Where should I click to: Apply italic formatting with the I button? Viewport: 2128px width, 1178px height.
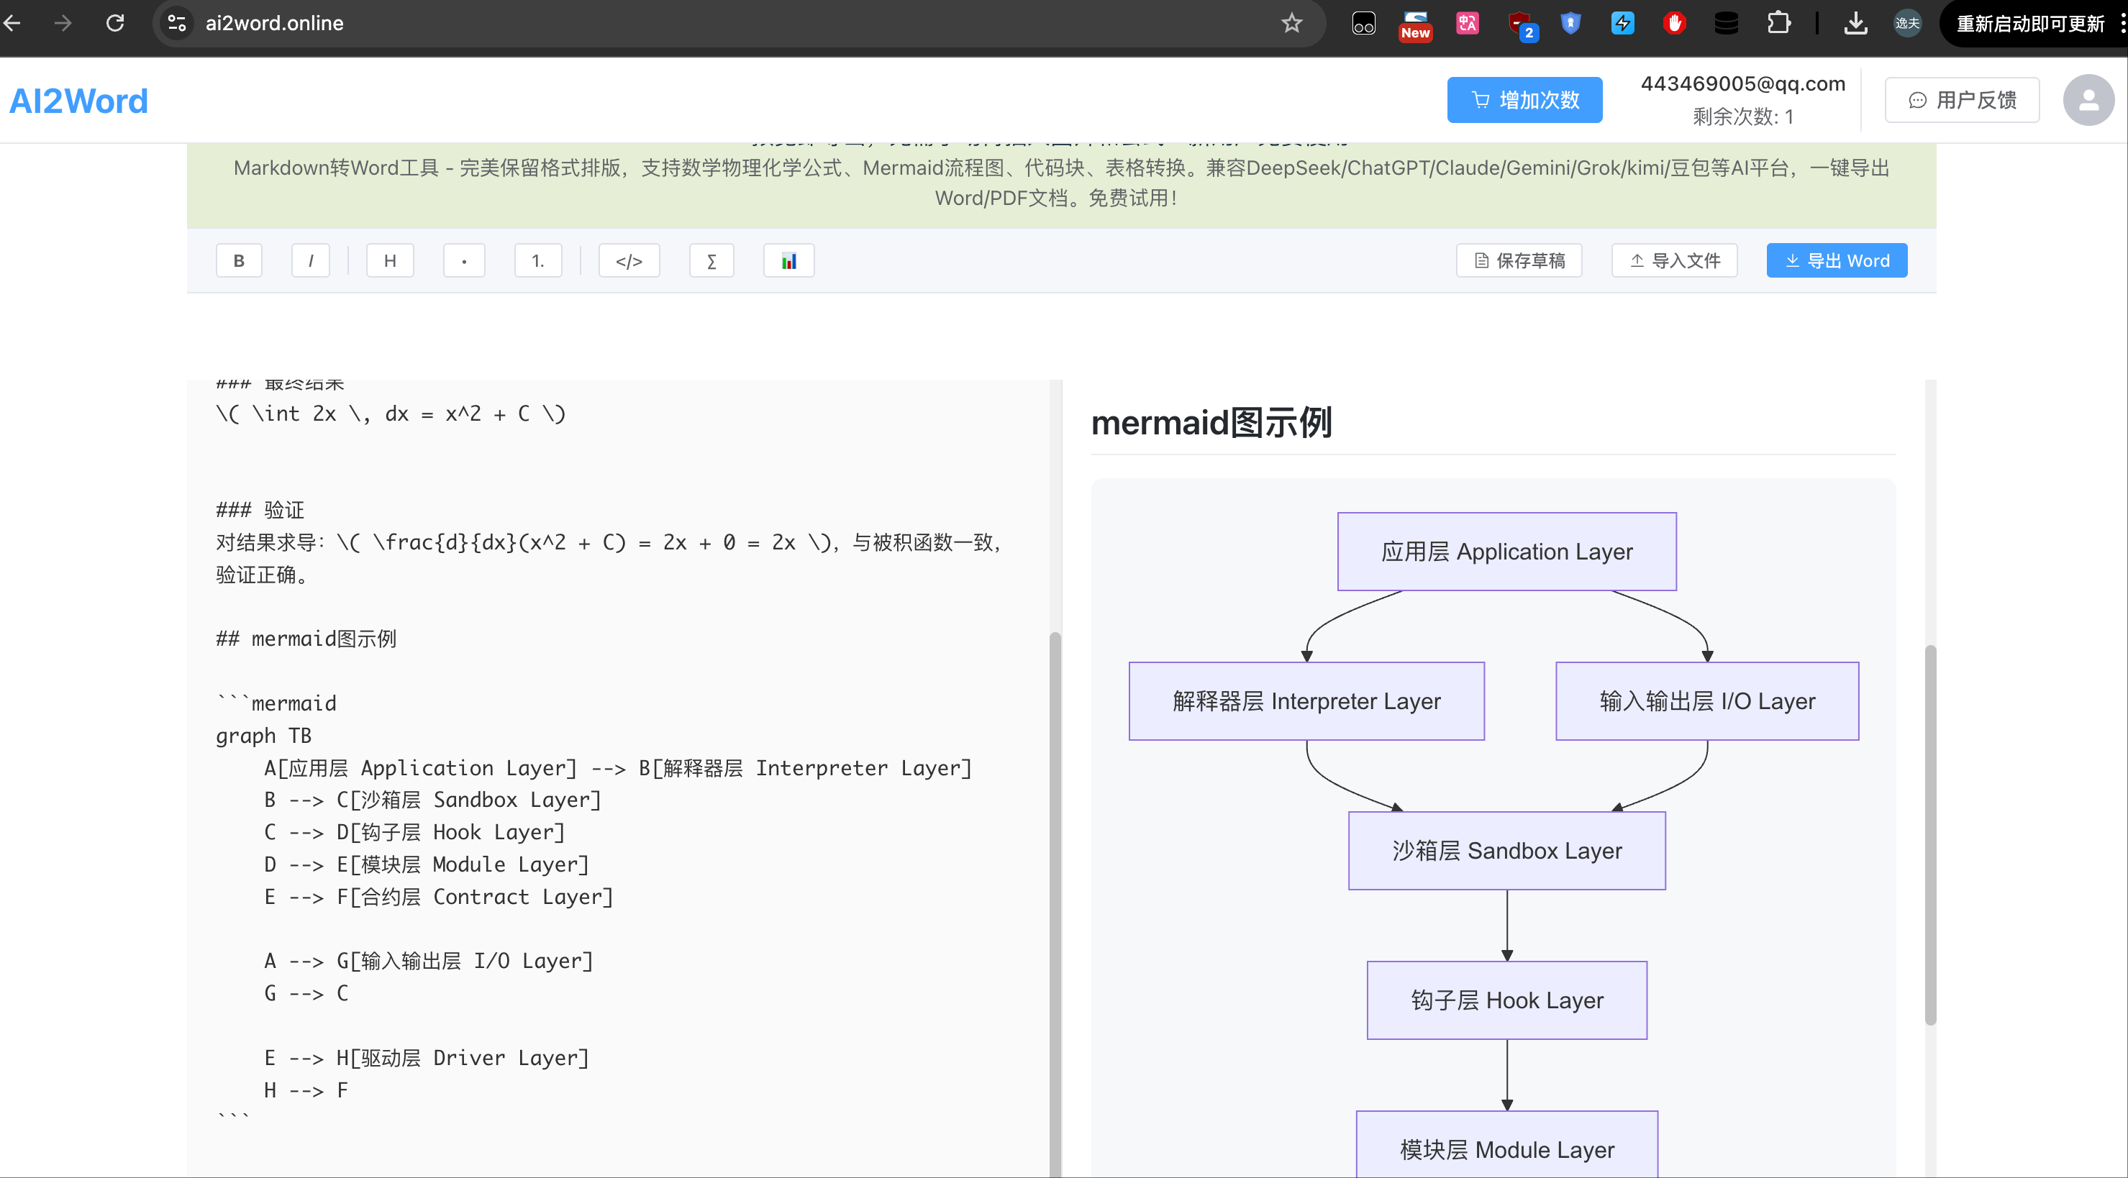pos(311,261)
